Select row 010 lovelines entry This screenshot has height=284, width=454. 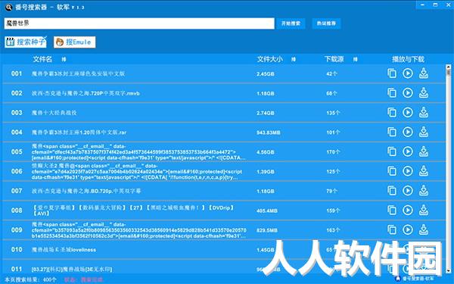[64, 249]
